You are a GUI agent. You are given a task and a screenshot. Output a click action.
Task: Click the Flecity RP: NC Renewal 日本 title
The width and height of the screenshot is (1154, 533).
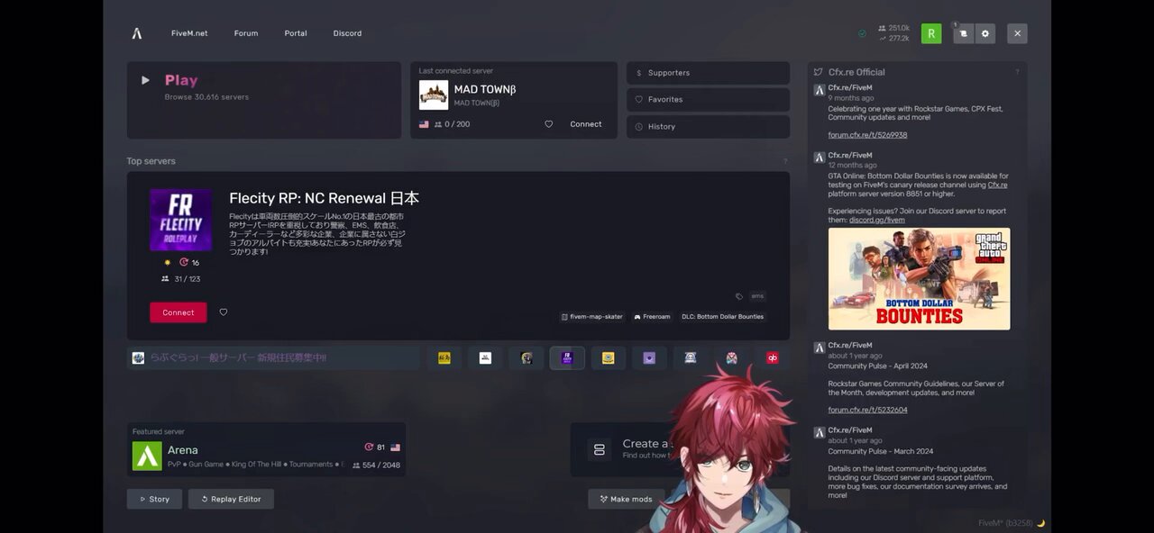click(324, 198)
